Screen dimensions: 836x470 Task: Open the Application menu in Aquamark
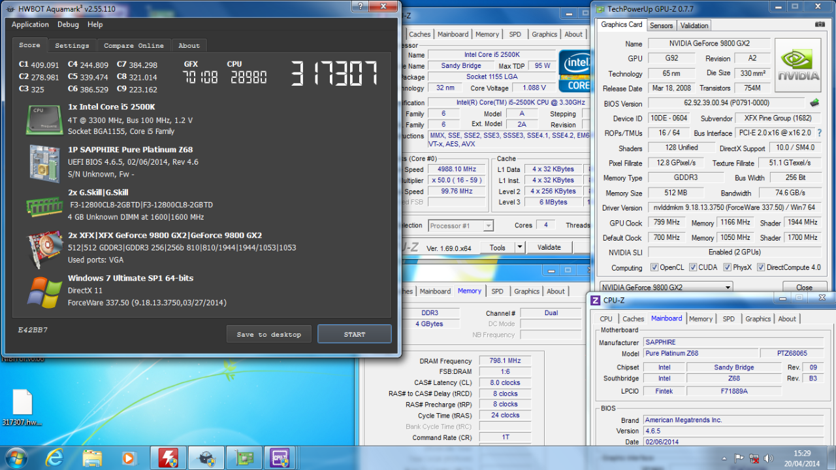point(30,24)
